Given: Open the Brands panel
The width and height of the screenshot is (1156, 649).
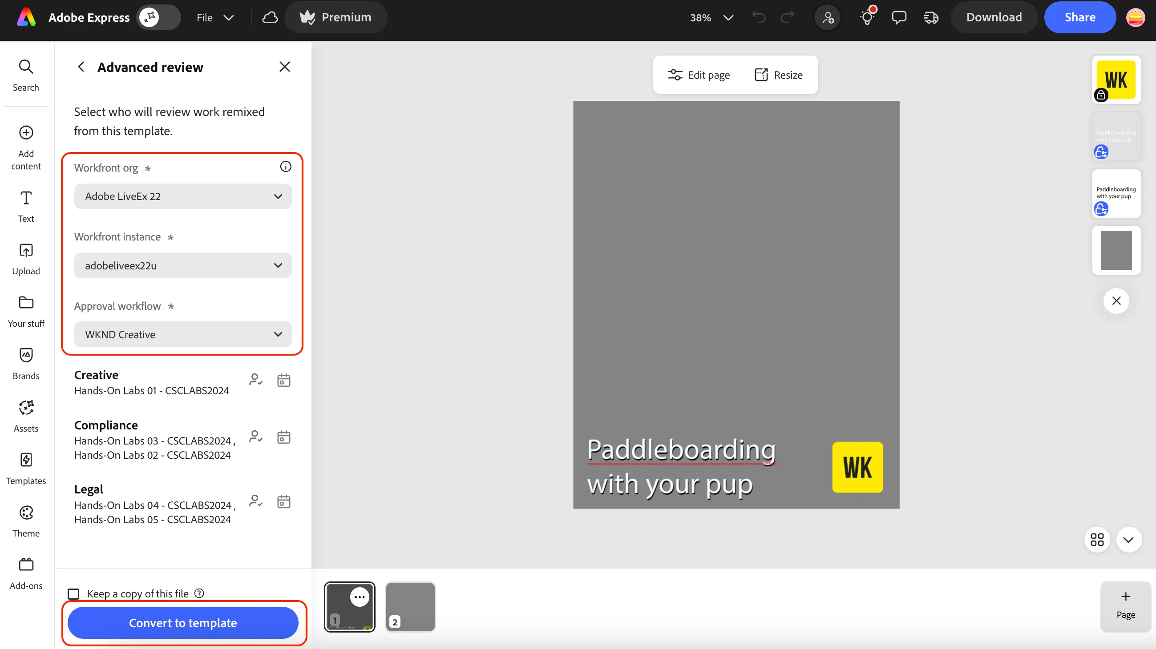Looking at the screenshot, I should coord(26,364).
